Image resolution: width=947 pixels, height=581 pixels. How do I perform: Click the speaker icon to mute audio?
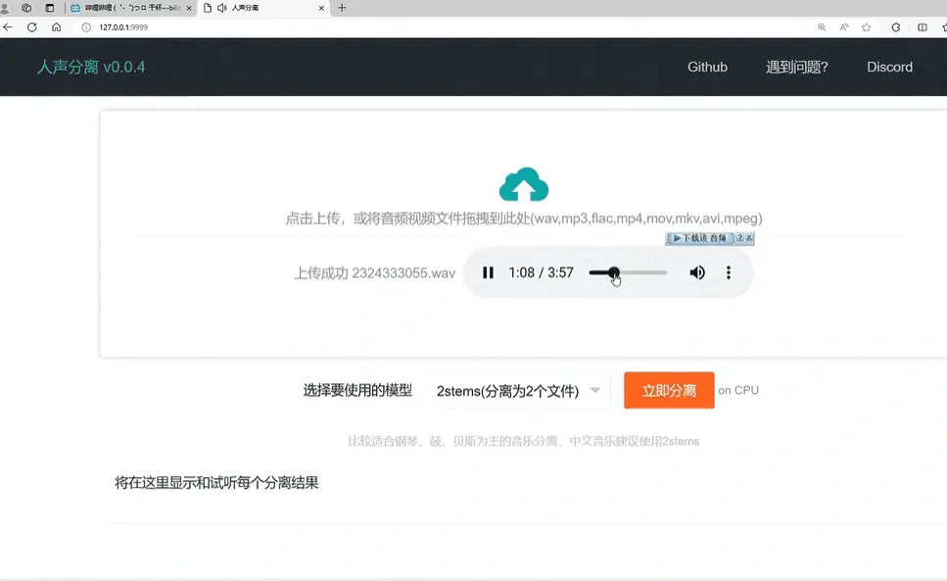pos(697,272)
